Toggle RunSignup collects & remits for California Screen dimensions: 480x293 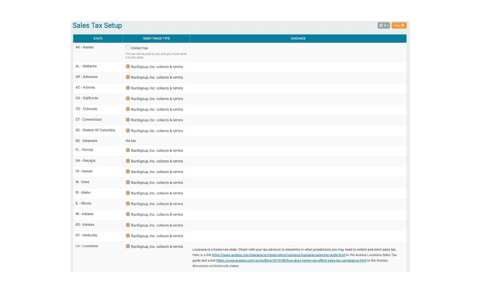point(127,99)
